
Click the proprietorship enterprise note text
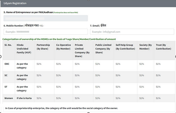(61, 108)
